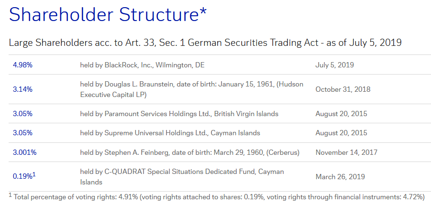
Task: Select the 4.98% BlackRock percentage
Action: click(22, 65)
